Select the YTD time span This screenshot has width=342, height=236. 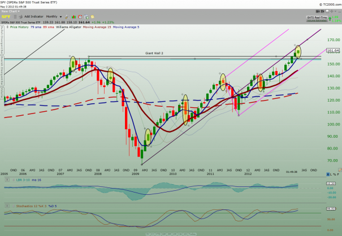[158, 234]
